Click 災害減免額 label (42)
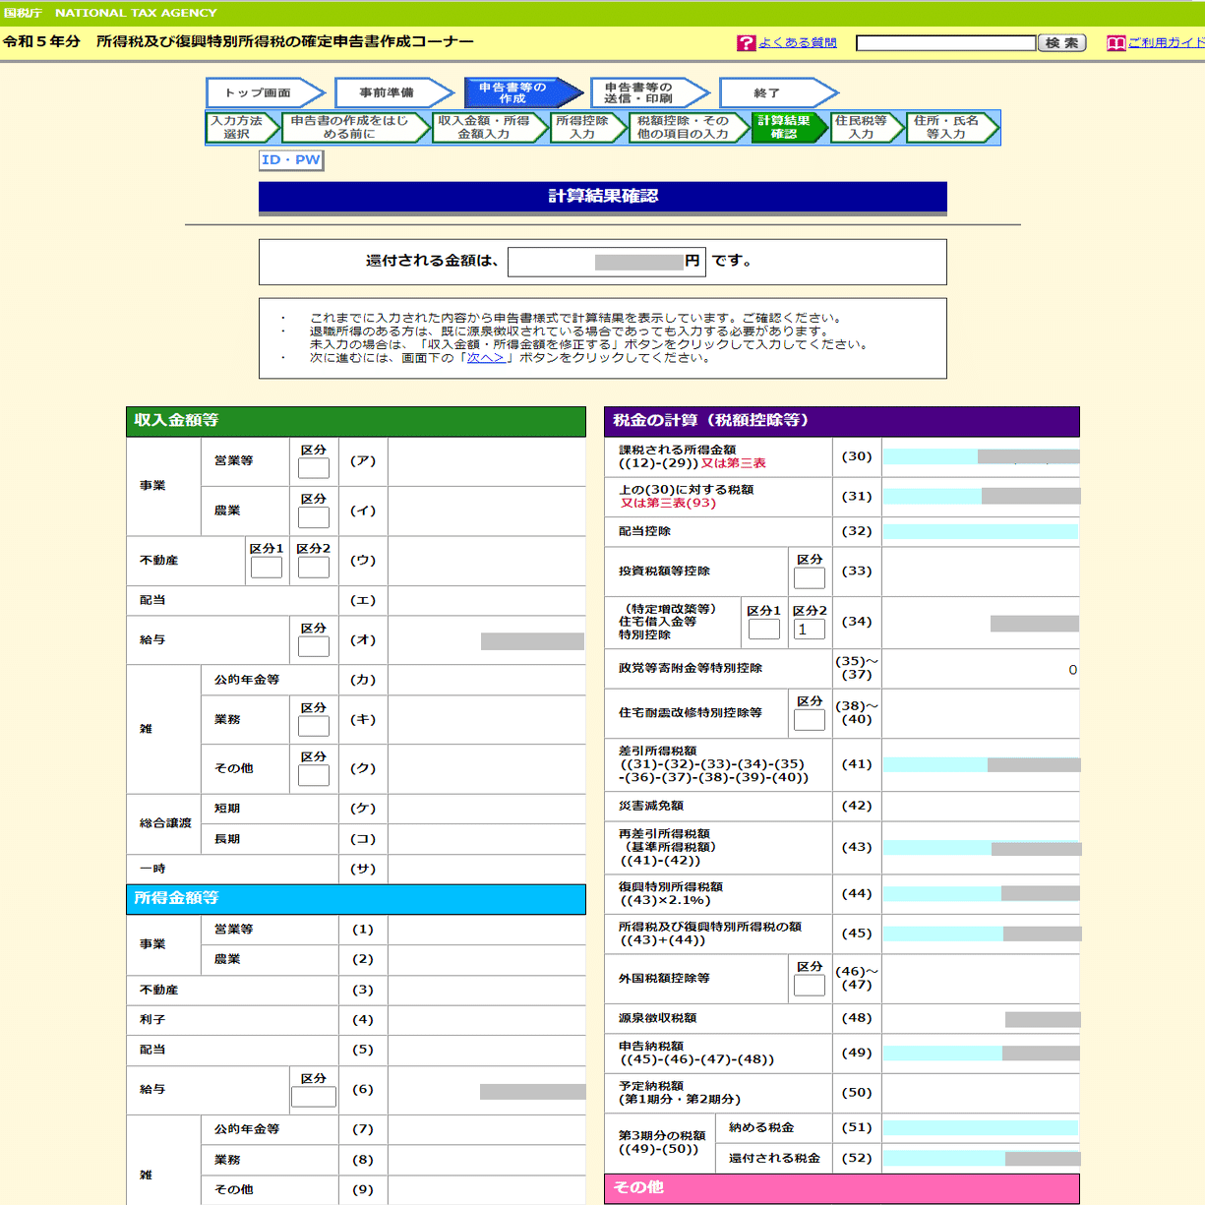 pos(650,806)
